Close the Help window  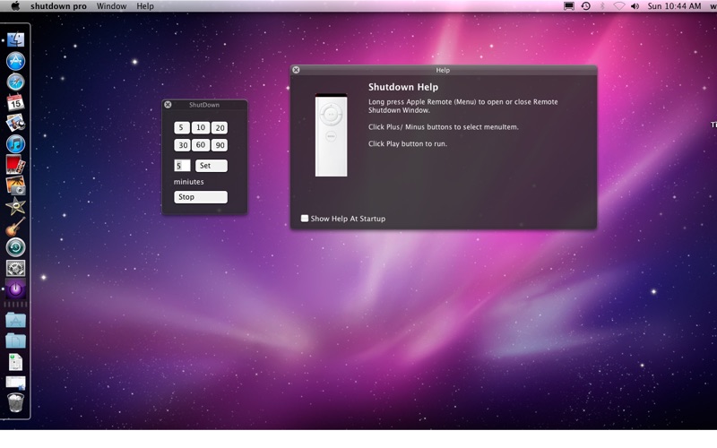click(x=297, y=70)
